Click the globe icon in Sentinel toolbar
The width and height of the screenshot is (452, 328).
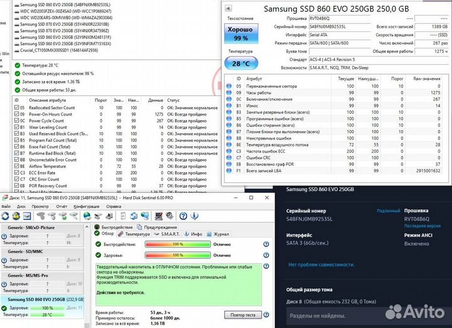(87, 216)
